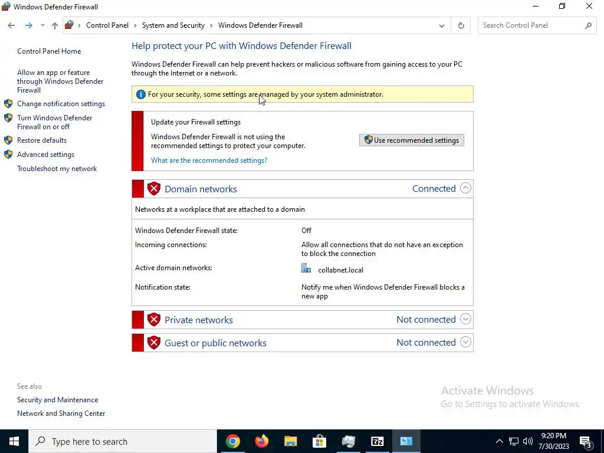This screenshot has height=453, width=604.
Task: Expand the arrow after System and Security
Action: (211, 25)
